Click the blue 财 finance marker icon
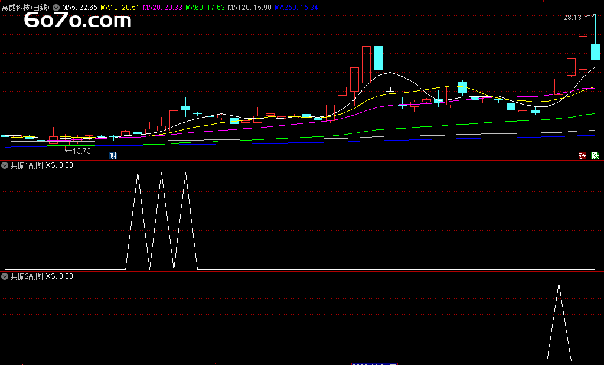 pyautogui.click(x=113, y=156)
